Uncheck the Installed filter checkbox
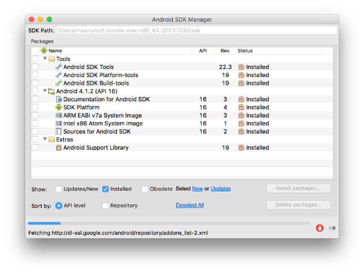 [106, 189]
